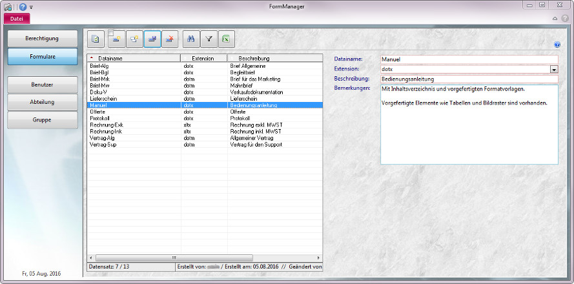Screen dimensions: 574x284
Task: Click the delete record toolbar icon
Action: pos(171,39)
